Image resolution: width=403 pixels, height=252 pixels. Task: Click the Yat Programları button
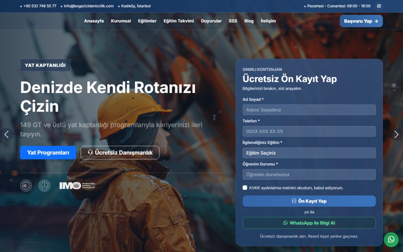click(48, 153)
